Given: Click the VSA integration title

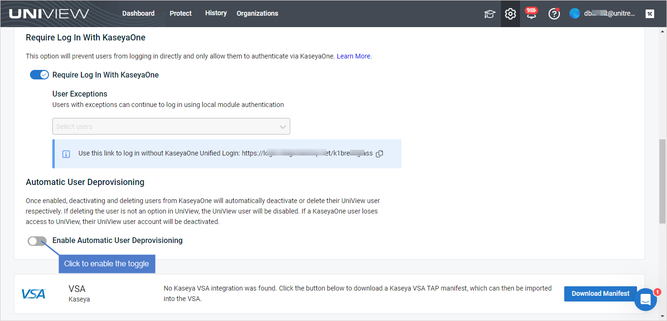Looking at the screenshot, I should coord(77,289).
